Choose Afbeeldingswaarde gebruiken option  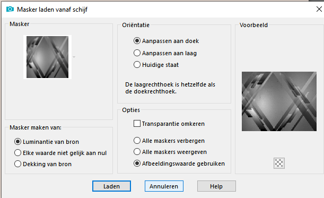[179, 163]
